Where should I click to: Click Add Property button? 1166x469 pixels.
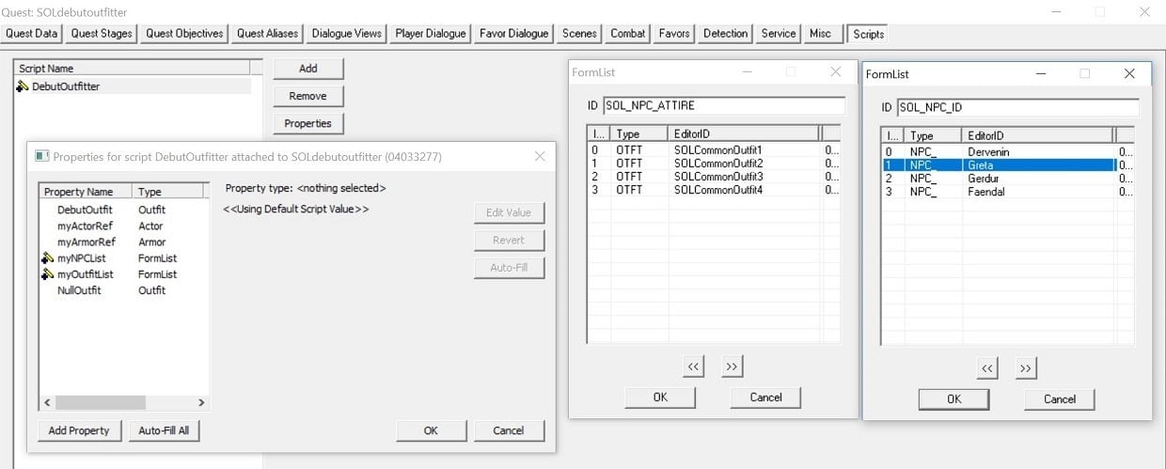(79, 430)
